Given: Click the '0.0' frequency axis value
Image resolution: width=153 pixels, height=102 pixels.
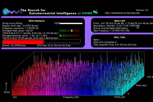Looking at the screenshot, I should click(15, 97).
